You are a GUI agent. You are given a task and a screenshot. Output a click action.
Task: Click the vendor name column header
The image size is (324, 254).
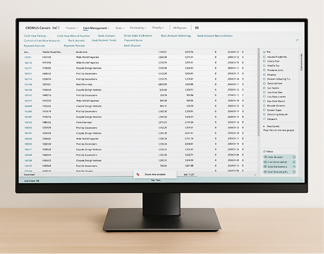82,52
